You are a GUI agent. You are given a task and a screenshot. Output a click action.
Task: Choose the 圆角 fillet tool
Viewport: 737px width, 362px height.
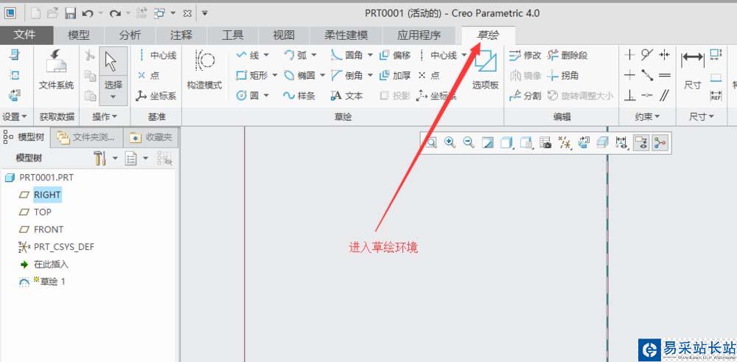click(x=347, y=55)
